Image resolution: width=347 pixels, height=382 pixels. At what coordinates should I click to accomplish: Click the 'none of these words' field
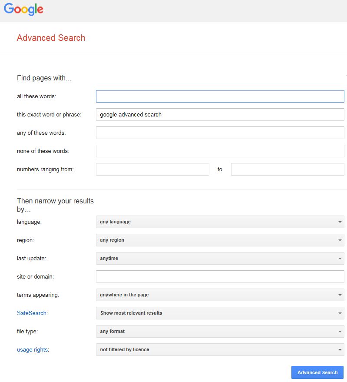coord(220,151)
